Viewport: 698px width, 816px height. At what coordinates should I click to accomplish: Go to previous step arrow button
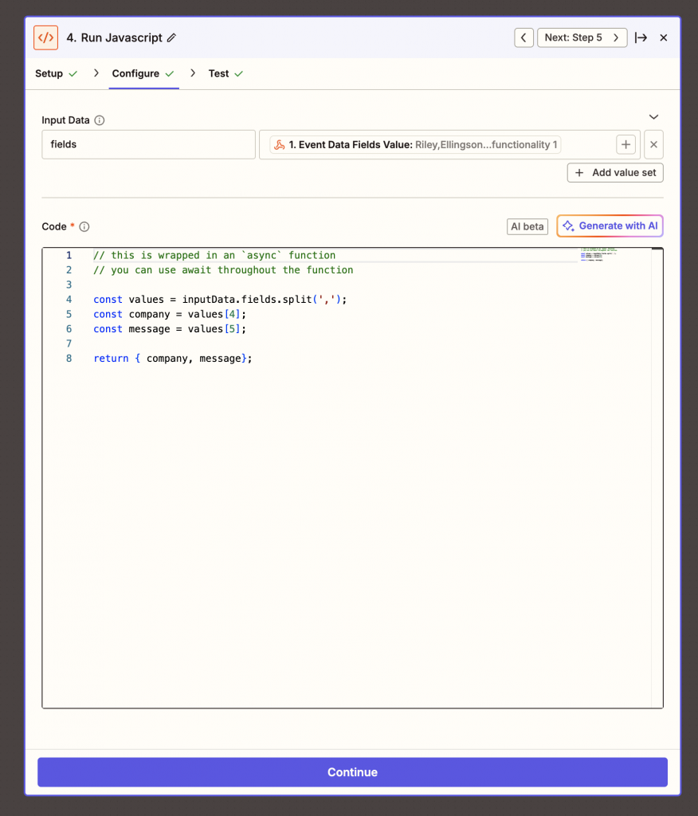click(x=523, y=37)
